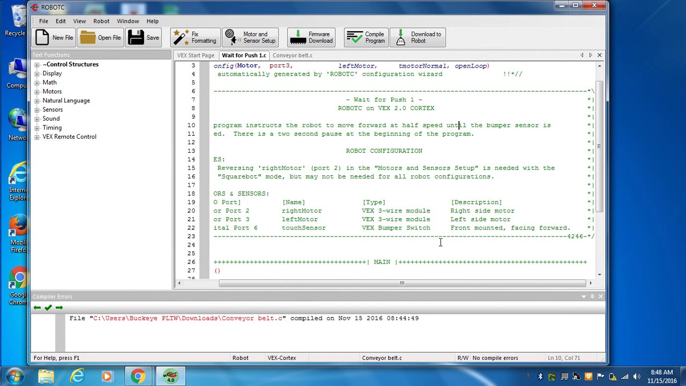This screenshot has height=386, width=686.
Task: Download the program to the robot
Action: [417, 38]
